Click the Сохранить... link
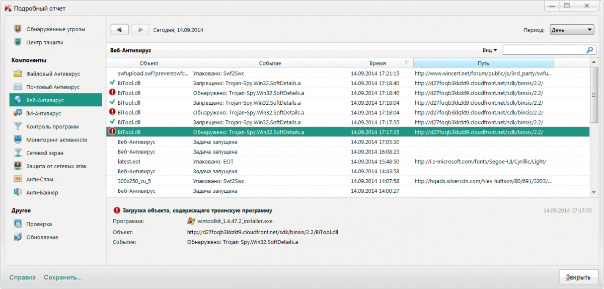 63,277
